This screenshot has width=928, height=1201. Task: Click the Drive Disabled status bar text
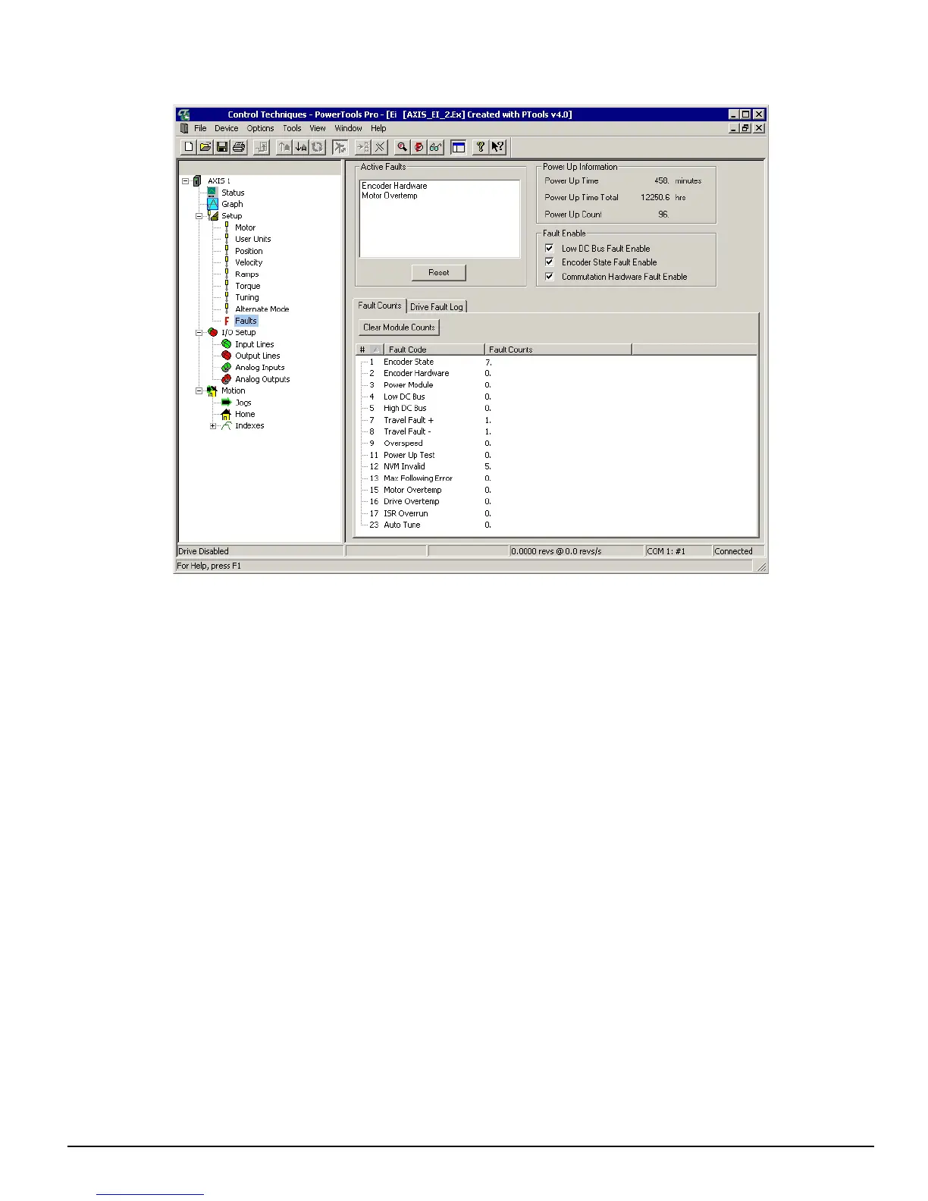pyautogui.click(x=203, y=551)
